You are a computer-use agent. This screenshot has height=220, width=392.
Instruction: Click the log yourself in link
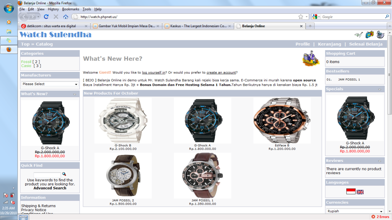point(154,72)
